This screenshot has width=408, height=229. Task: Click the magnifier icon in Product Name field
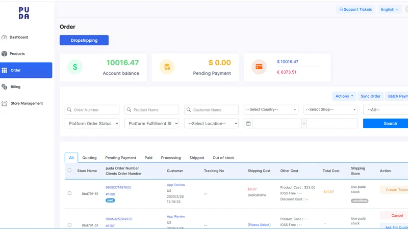pyautogui.click(x=129, y=110)
